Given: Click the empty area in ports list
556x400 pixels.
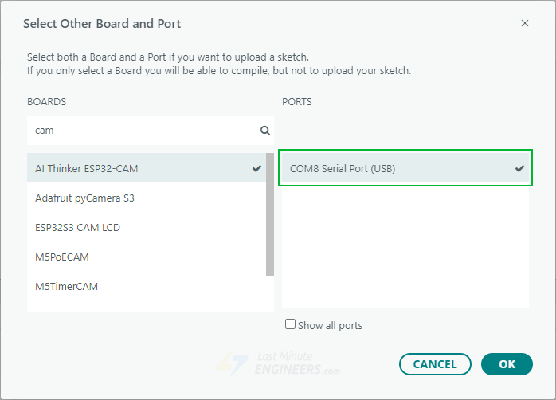Looking at the screenshot, I should [405, 247].
